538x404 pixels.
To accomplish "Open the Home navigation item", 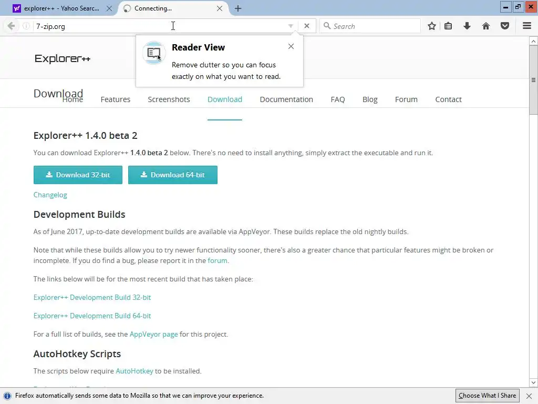I will point(73,99).
